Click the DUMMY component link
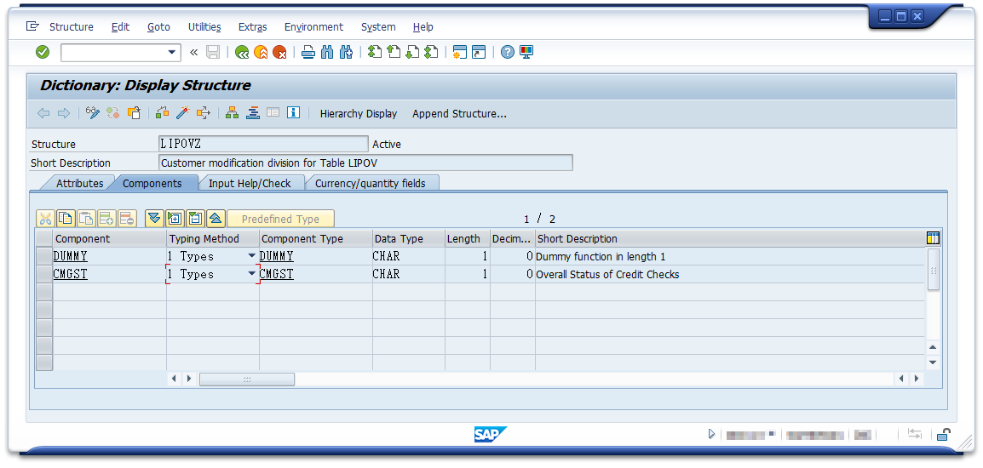Viewport: 983px width, 468px height. click(x=70, y=256)
